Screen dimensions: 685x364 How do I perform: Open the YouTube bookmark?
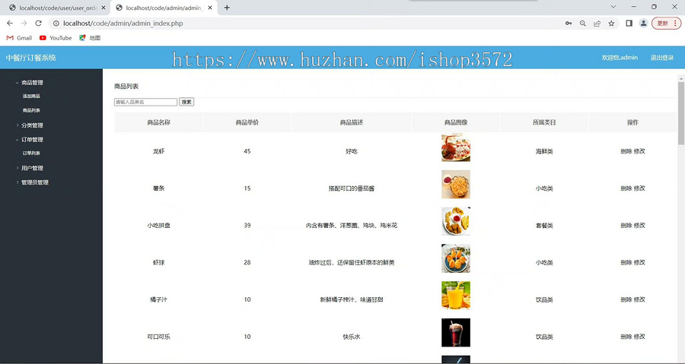(x=56, y=38)
